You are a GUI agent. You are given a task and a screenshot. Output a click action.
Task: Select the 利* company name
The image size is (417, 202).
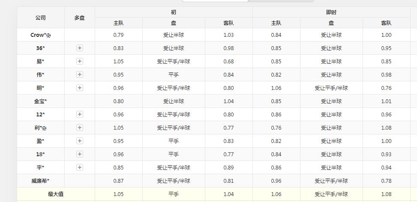(x=38, y=128)
